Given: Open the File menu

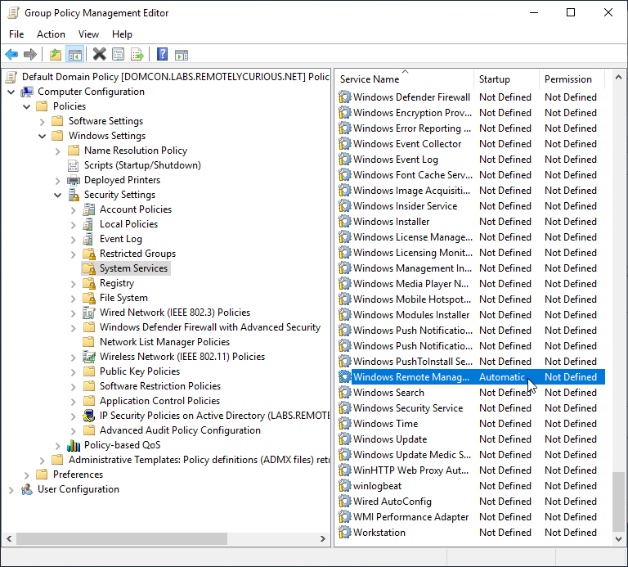Looking at the screenshot, I should point(16,34).
